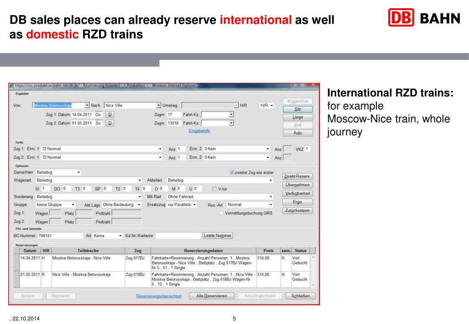
Task: Click the SP count field
Action: click(106, 189)
